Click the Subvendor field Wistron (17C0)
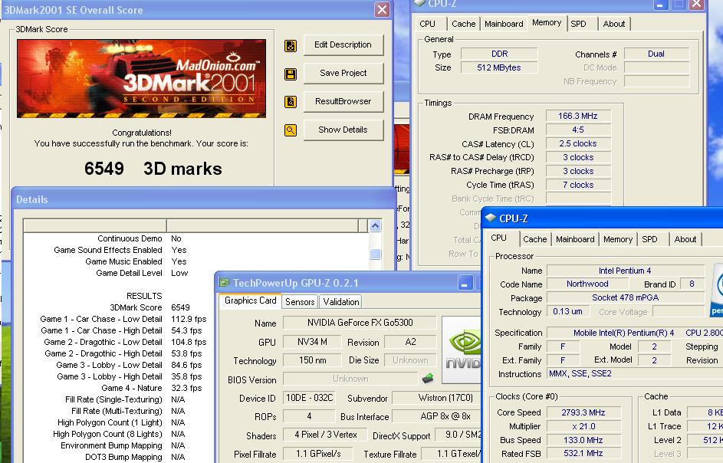The width and height of the screenshot is (723, 463). [x=436, y=398]
